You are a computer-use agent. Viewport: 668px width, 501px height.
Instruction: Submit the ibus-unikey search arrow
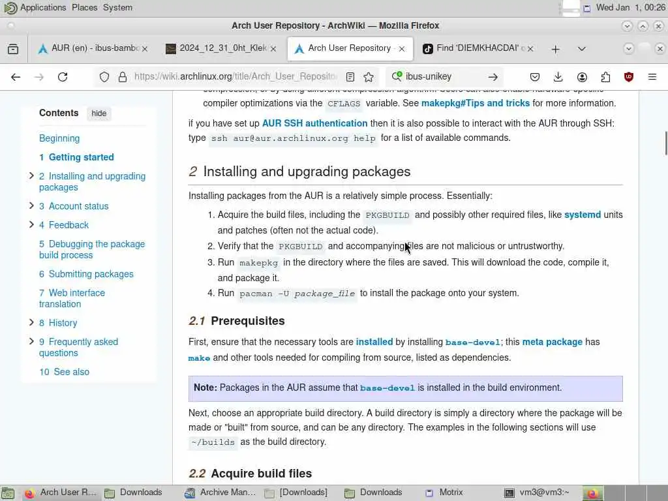(x=493, y=77)
